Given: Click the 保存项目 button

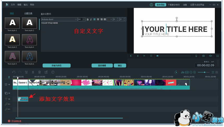Looking at the screenshot, I should pyautogui.click(x=160, y=5).
